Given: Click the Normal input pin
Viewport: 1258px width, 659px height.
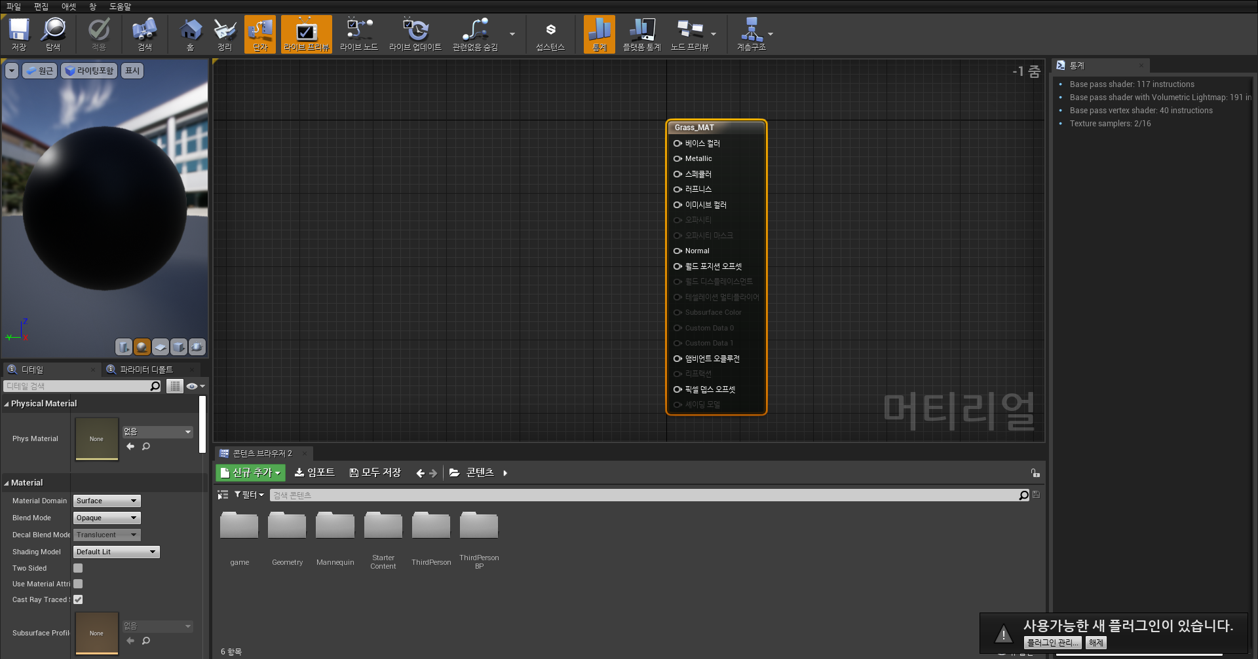Looking at the screenshot, I should coord(677,251).
